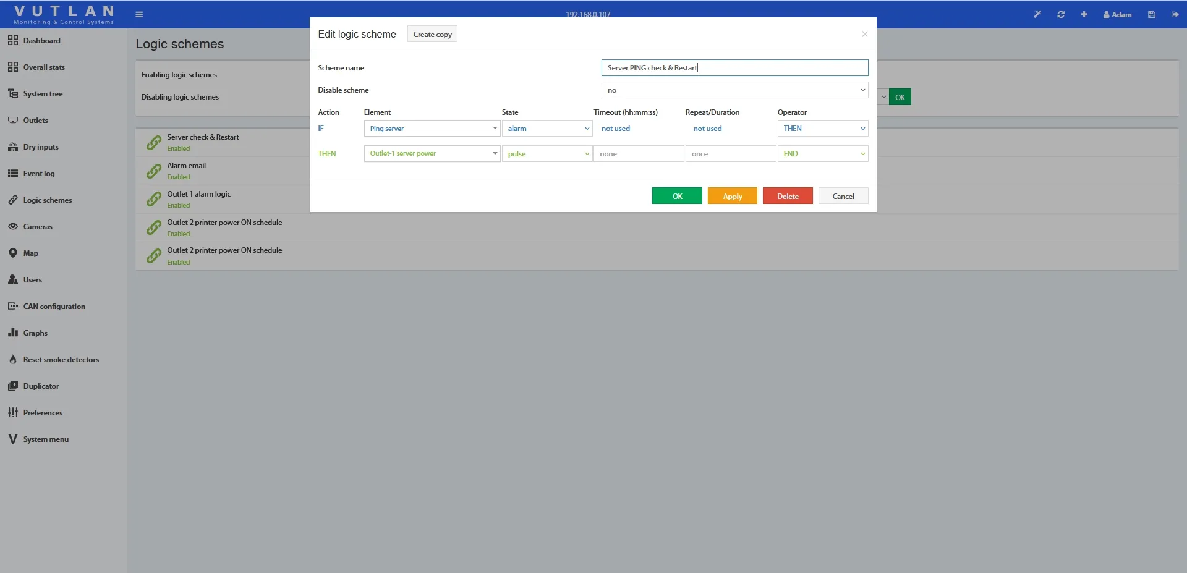
Task: Expand the Ping server element dropdown
Action: pyautogui.click(x=432, y=129)
